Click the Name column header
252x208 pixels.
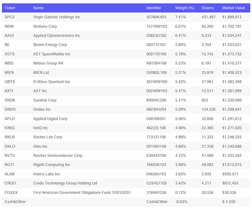pos(38,8)
